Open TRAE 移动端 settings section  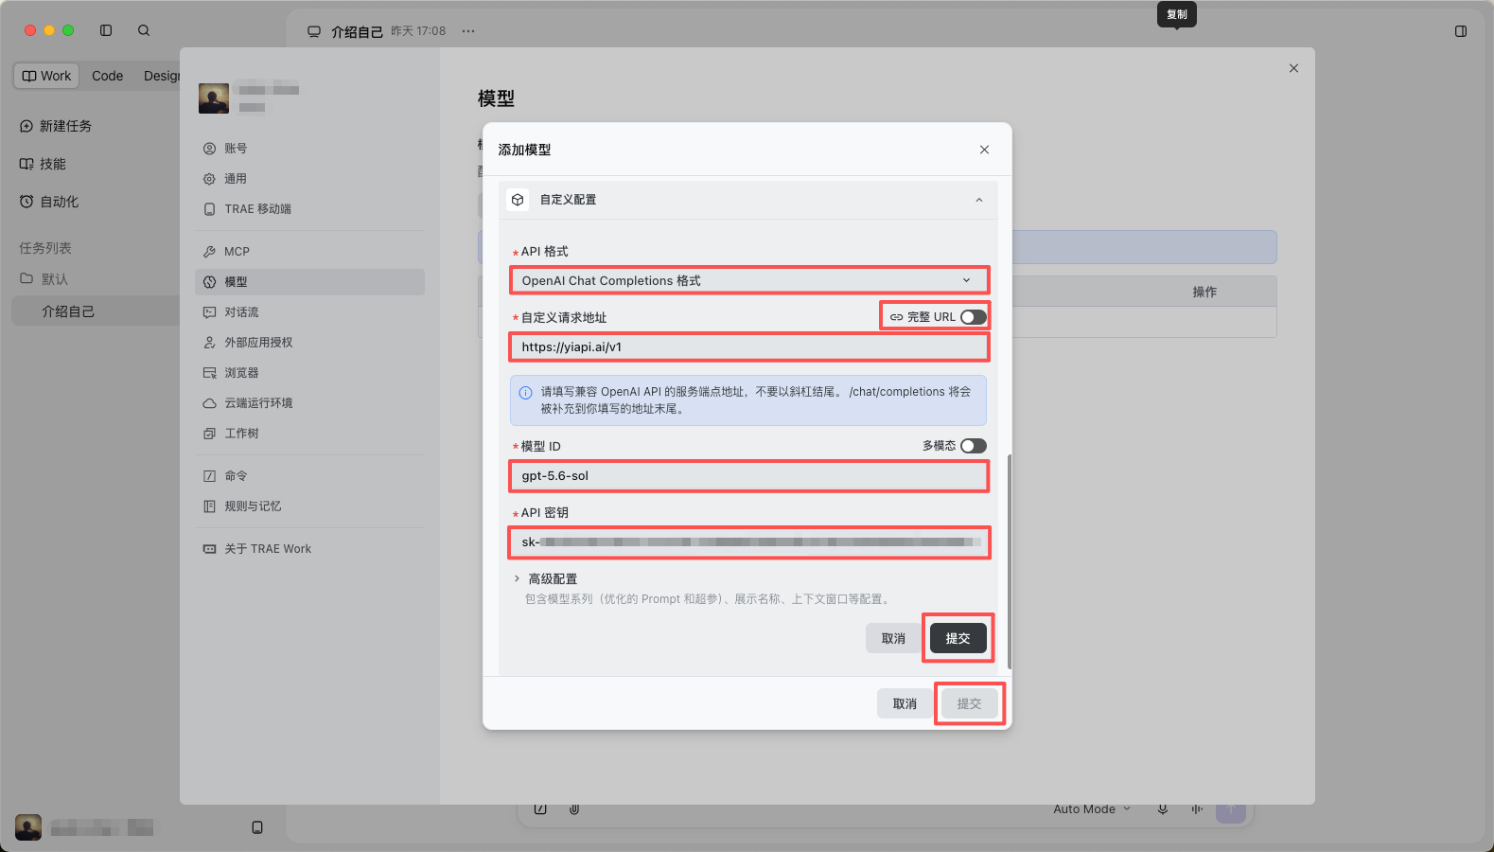(x=309, y=209)
